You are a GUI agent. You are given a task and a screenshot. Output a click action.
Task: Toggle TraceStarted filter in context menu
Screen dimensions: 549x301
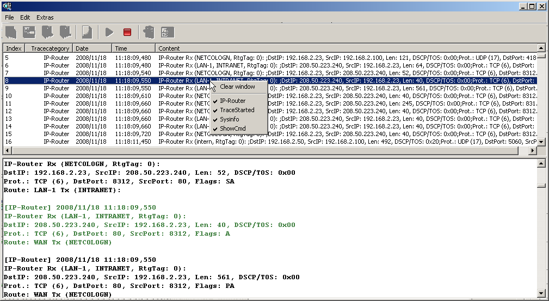click(x=237, y=110)
